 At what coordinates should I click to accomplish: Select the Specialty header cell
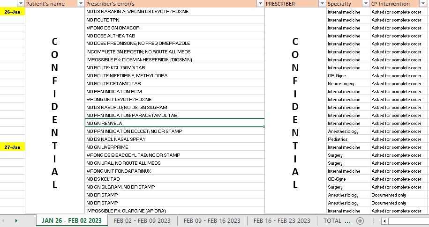[x=348, y=4]
